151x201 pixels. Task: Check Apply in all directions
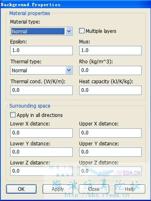point(13,115)
